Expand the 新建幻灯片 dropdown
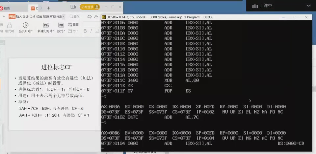The image size is (316, 154). tap(54, 31)
